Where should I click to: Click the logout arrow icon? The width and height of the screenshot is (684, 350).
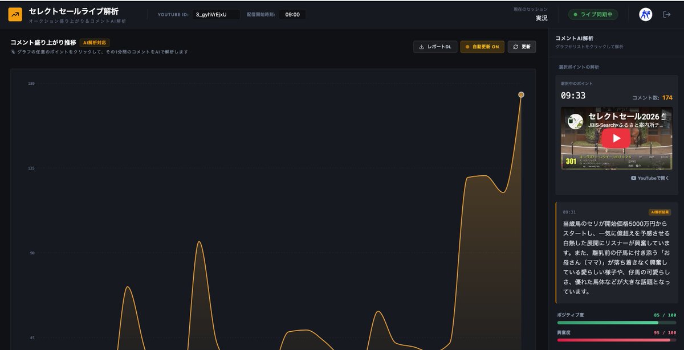[667, 15]
